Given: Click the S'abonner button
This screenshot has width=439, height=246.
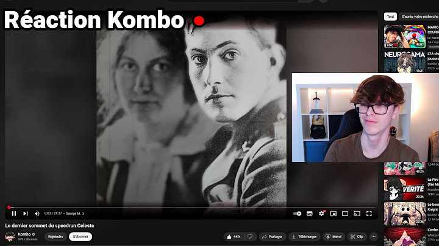Looking at the screenshot, I should 80,236.
